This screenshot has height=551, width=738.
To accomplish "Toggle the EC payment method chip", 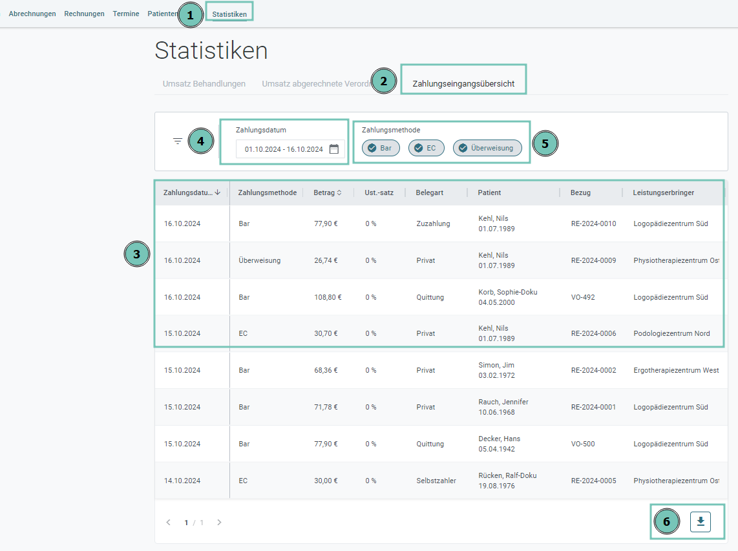I will click(425, 148).
